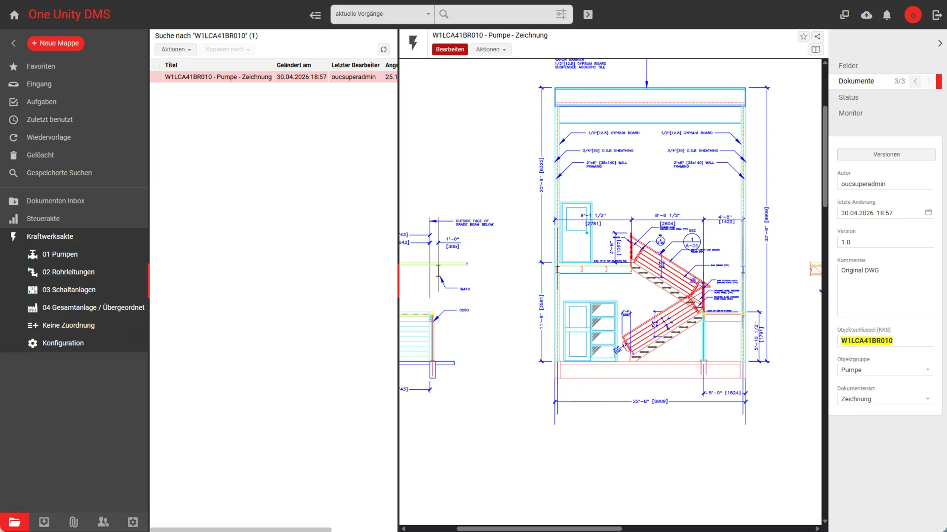Open Aktionen dropdown in document viewer
The height and width of the screenshot is (532, 947).
point(491,49)
